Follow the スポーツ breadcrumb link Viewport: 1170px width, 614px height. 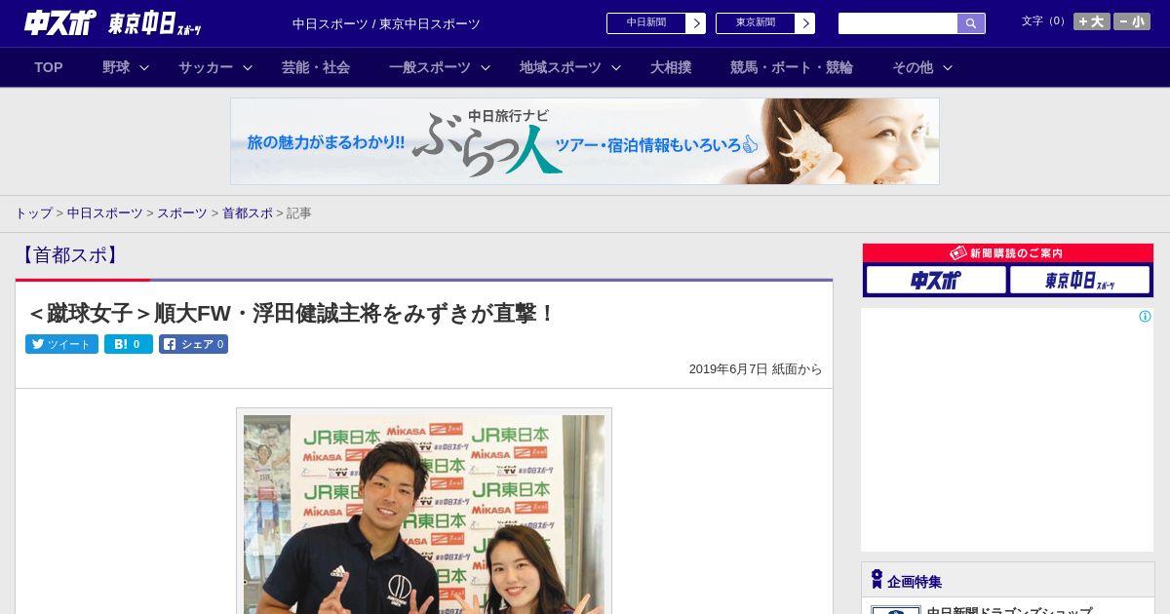[x=182, y=212]
